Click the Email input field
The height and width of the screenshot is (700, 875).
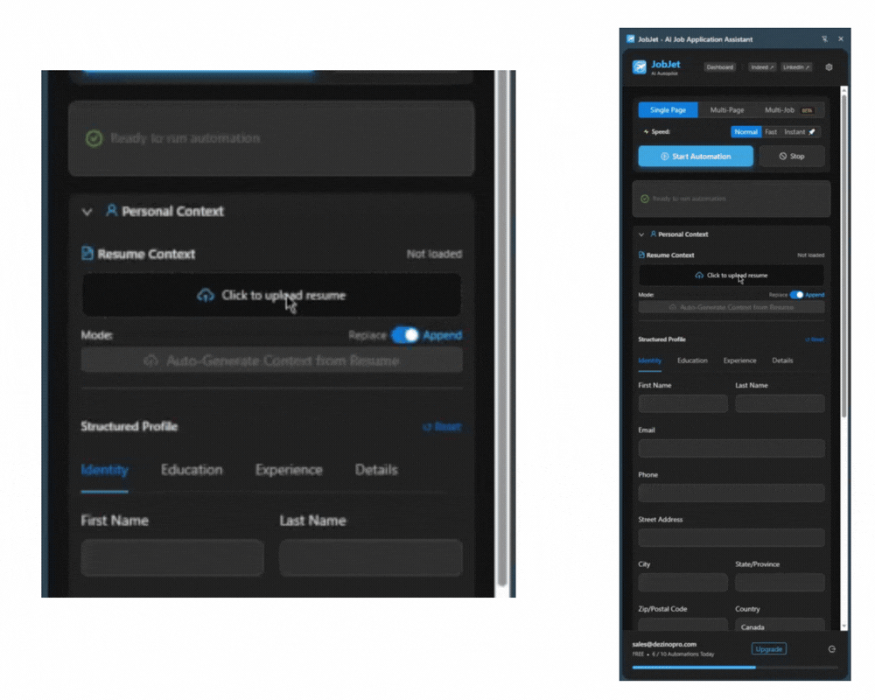(x=731, y=448)
